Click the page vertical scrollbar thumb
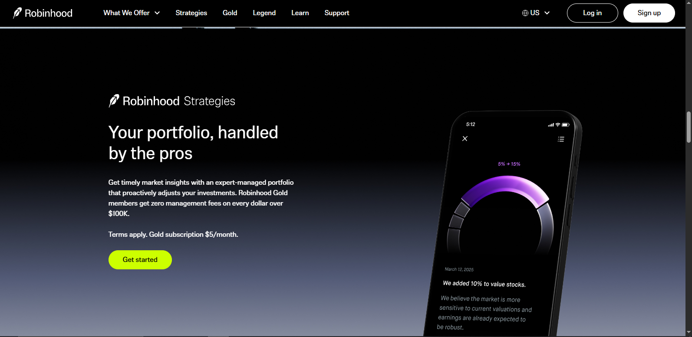The image size is (692, 337). coord(689,127)
